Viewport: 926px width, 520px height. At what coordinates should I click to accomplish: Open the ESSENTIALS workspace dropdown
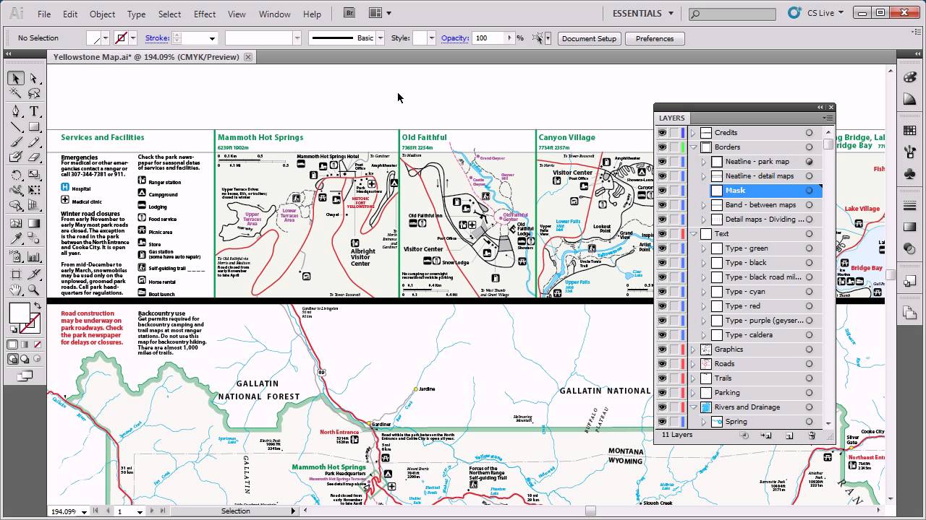[643, 13]
